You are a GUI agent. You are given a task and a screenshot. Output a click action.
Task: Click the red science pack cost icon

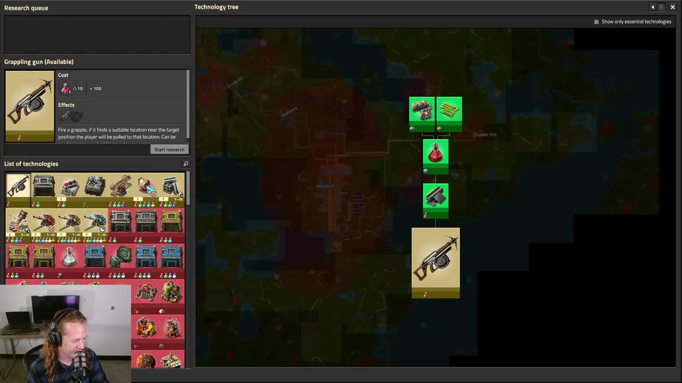coord(66,88)
